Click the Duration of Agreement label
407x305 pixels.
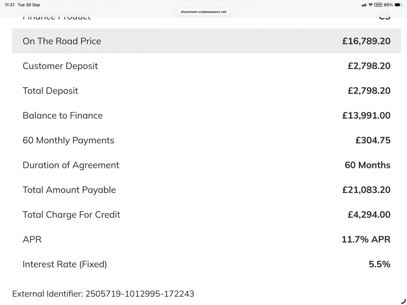pos(71,165)
